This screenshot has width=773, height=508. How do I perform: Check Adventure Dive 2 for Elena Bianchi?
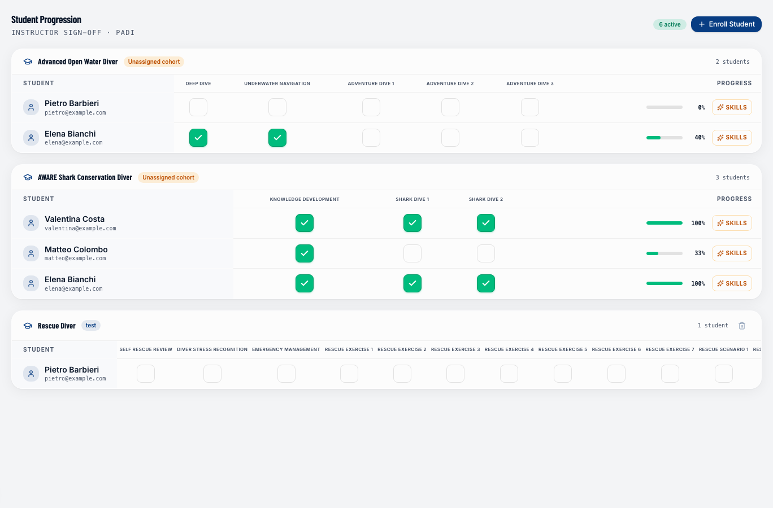click(450, 138)
